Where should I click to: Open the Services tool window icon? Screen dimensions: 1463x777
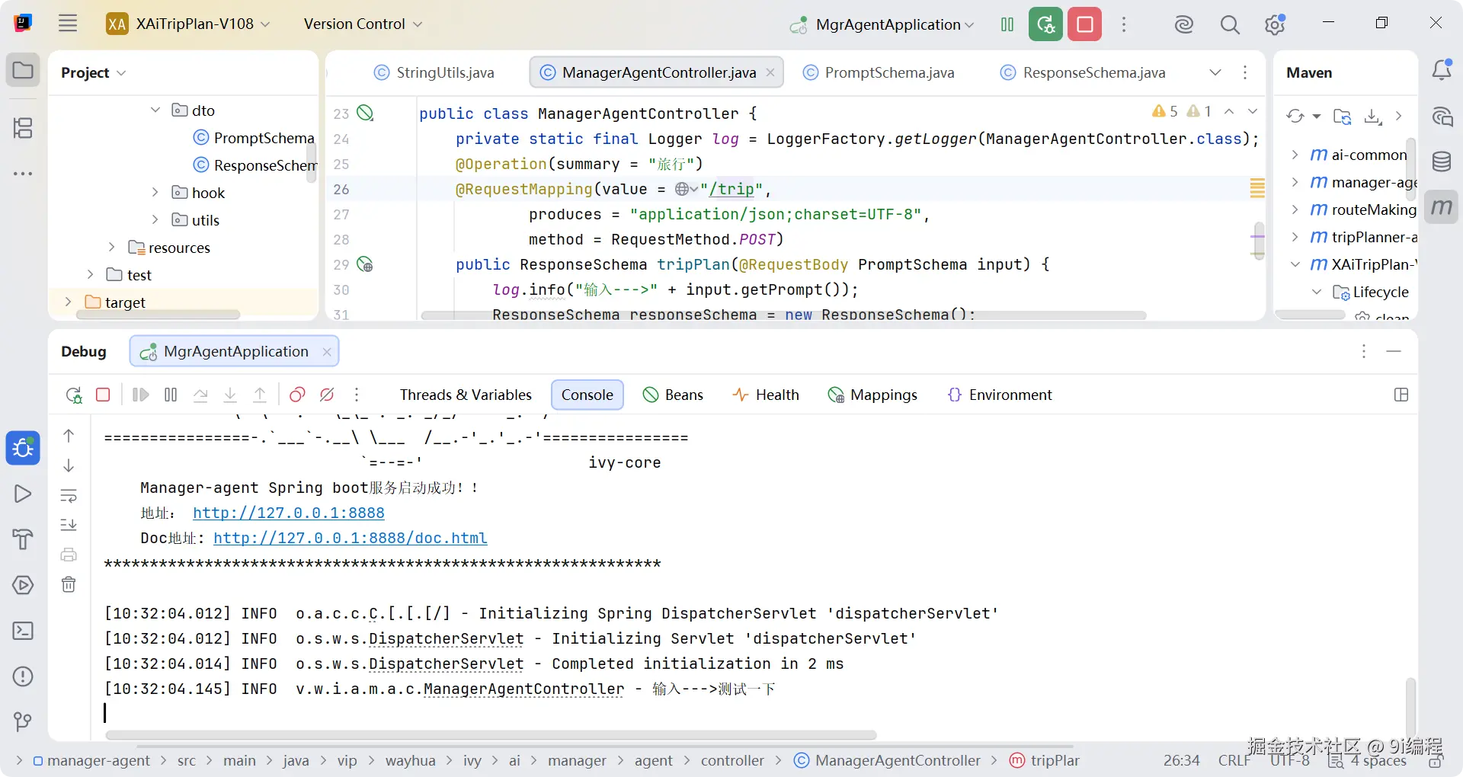point(23,585)
